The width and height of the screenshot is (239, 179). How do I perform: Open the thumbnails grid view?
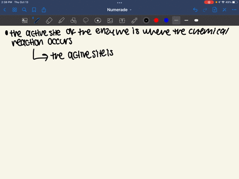pos(14,10)
